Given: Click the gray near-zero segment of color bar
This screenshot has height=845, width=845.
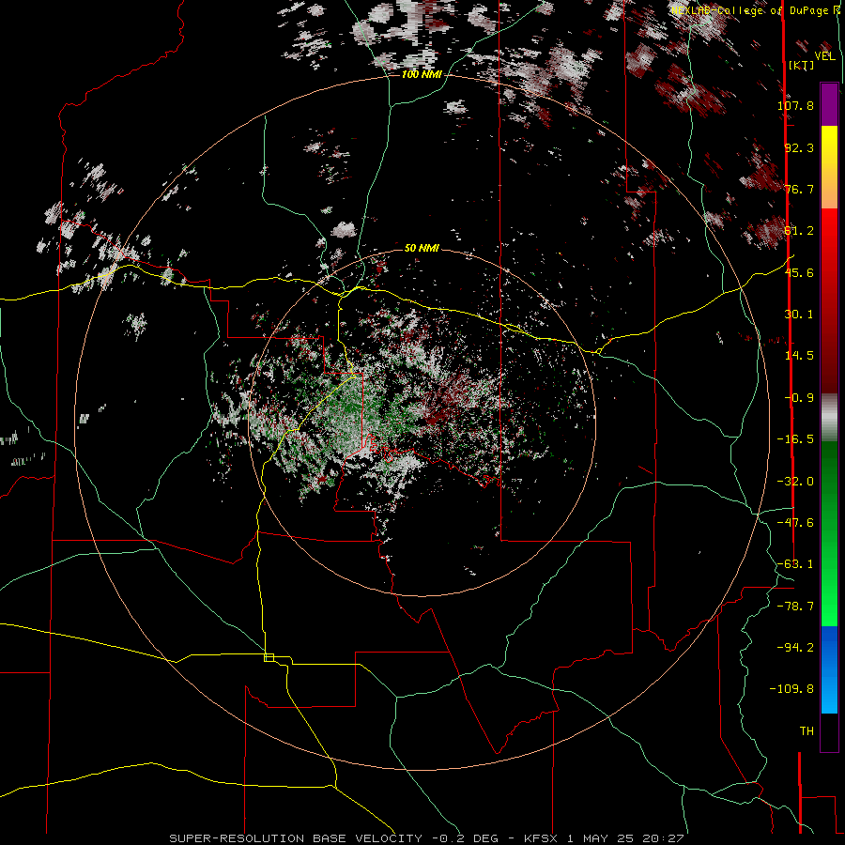Looking at the screenshot, I should (829, 417).
